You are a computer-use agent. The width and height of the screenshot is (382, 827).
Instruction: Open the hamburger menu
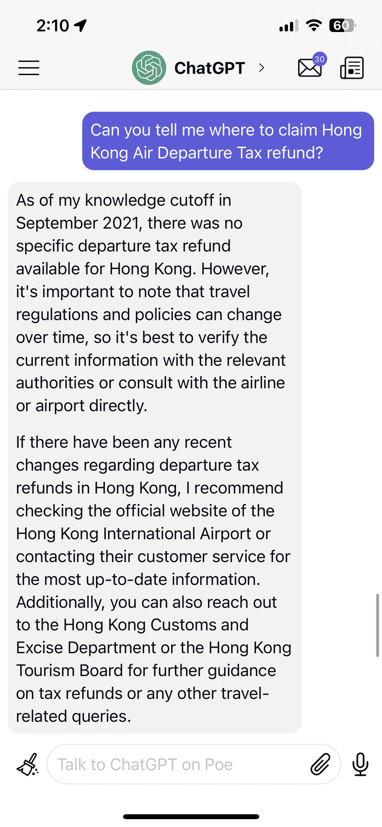(x=29, y=68)
